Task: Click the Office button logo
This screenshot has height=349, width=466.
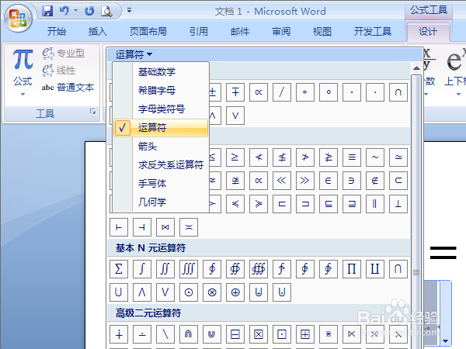Action: (x=18, y=18)
